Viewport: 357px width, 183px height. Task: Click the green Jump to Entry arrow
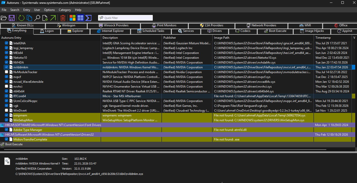click(x=53, y=18)
